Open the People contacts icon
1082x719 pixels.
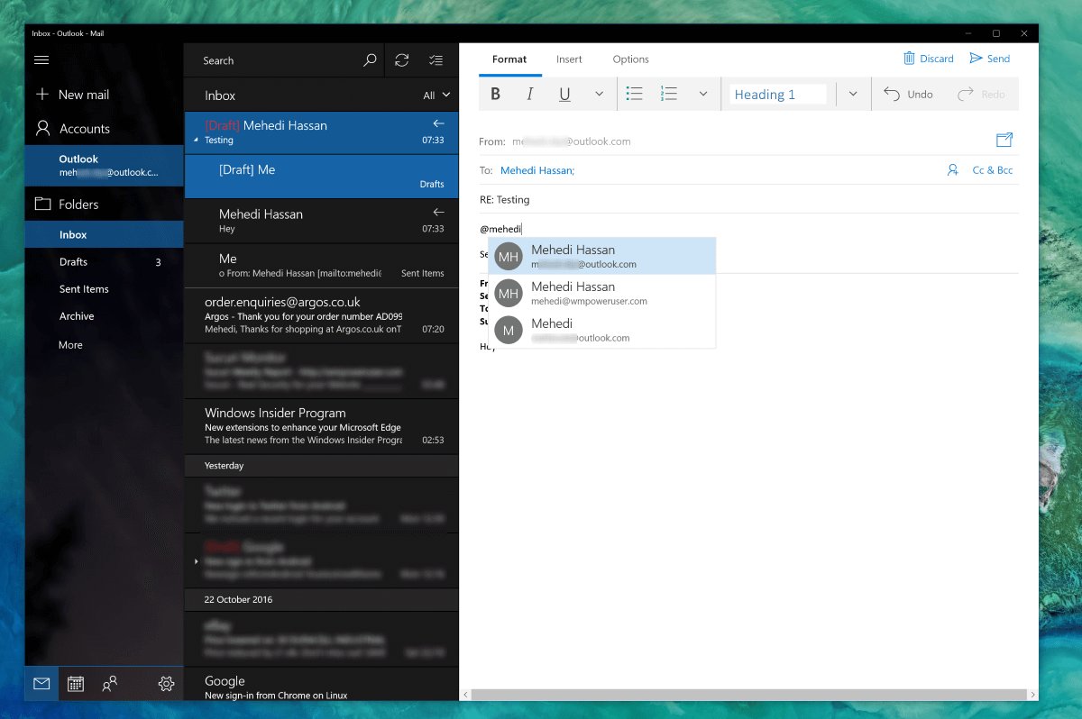(110, 684)
